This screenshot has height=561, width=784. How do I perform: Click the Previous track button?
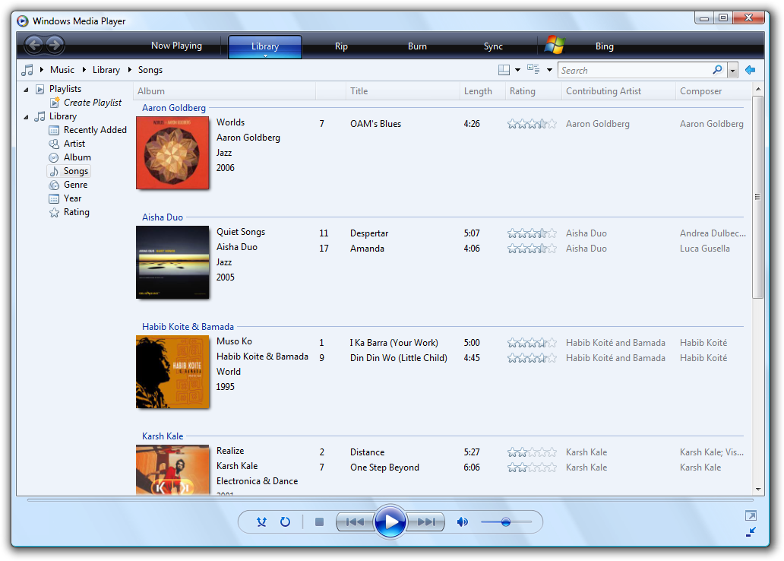pos(355,522)
